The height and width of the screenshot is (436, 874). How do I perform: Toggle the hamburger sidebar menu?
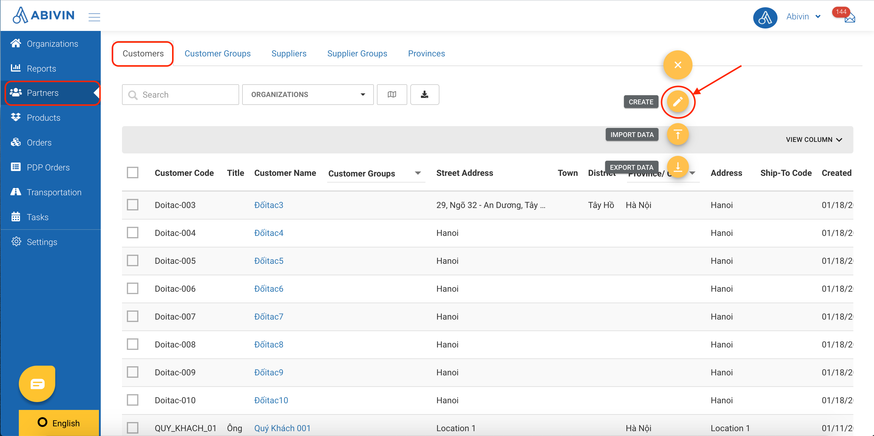coord(94,17)
